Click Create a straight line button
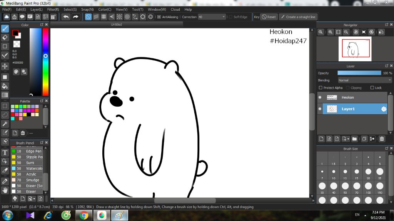Viewport: 394px width, 221px height. (298, 17)
